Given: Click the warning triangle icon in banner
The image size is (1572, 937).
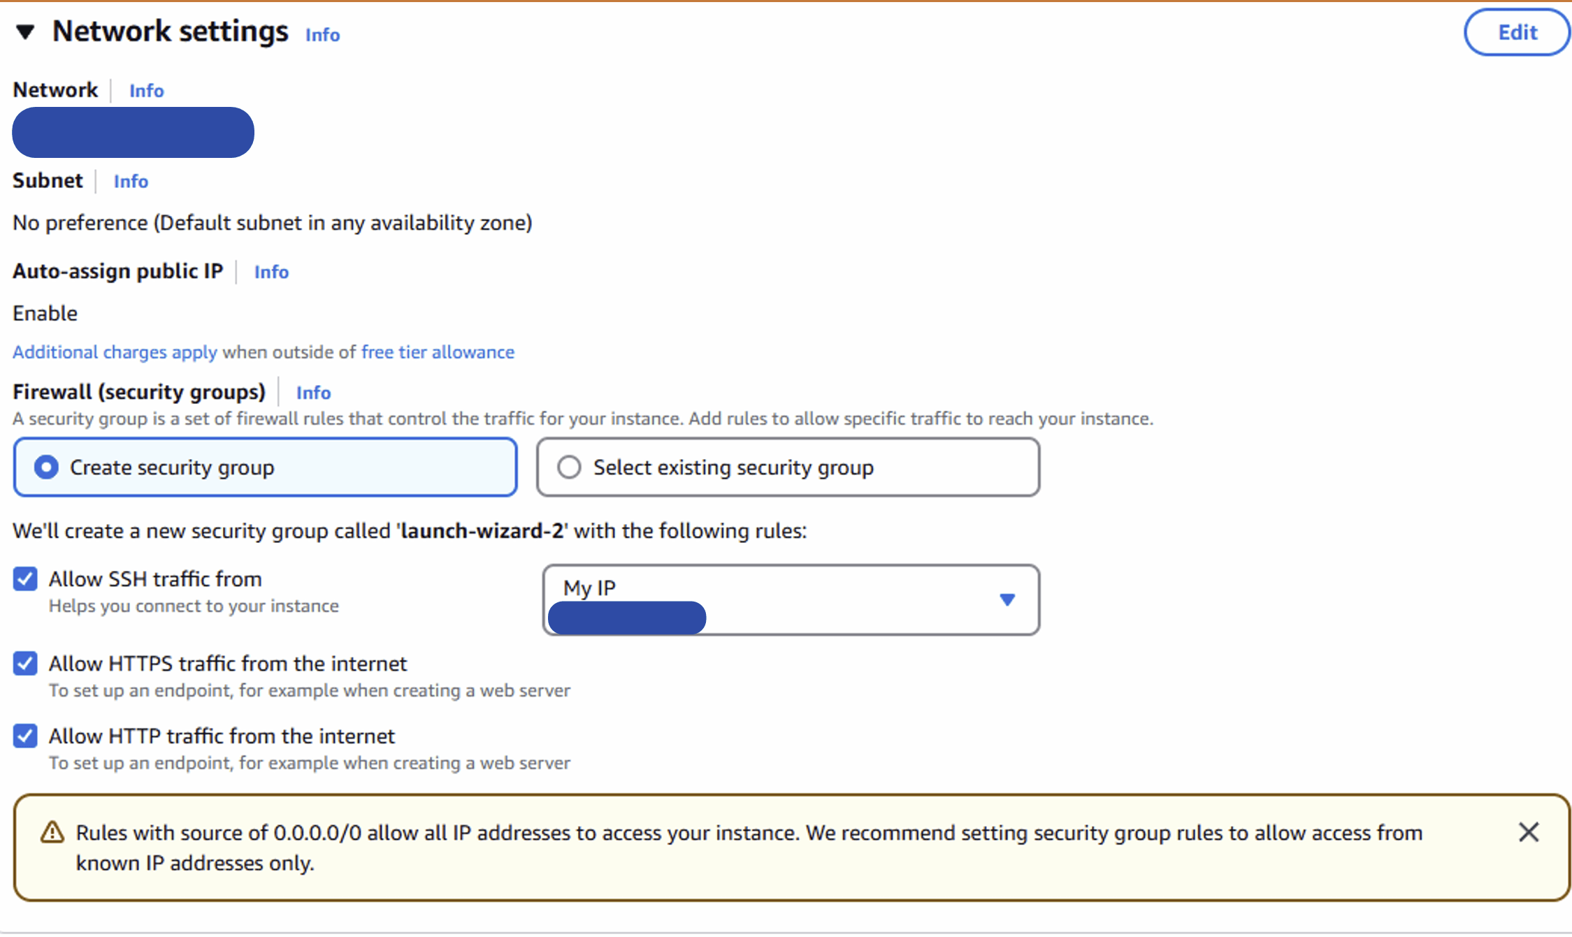Looking at the screenshot, I should pos(52,833).
